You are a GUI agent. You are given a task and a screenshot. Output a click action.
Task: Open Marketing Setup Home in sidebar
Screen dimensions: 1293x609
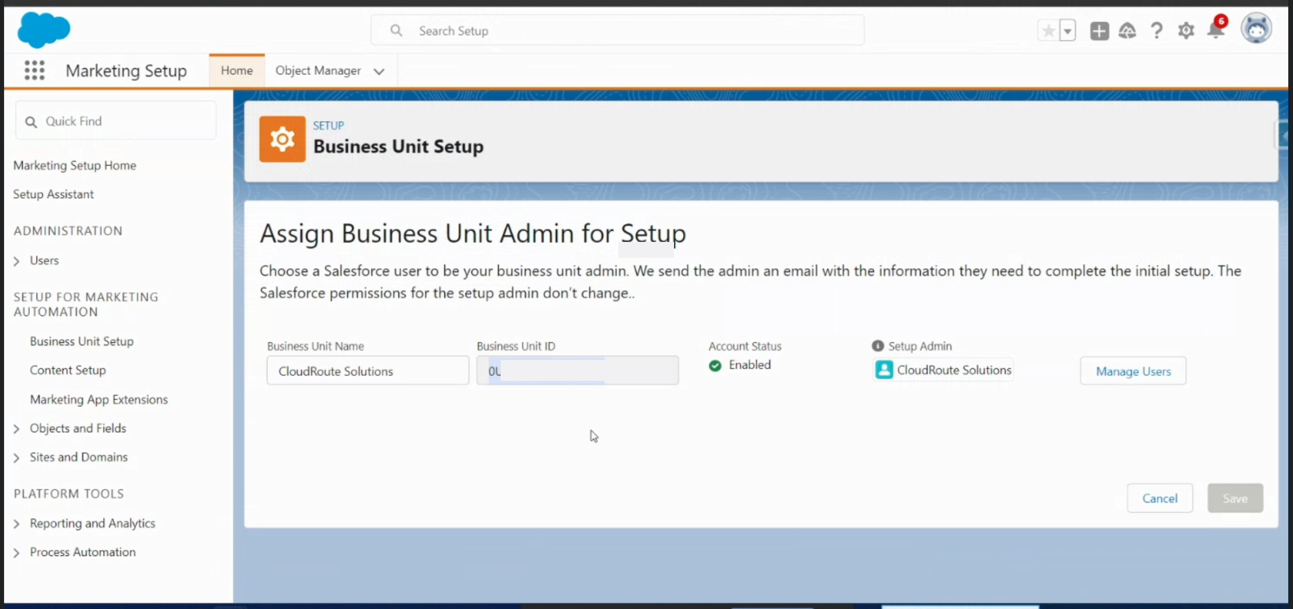[74, 166]
